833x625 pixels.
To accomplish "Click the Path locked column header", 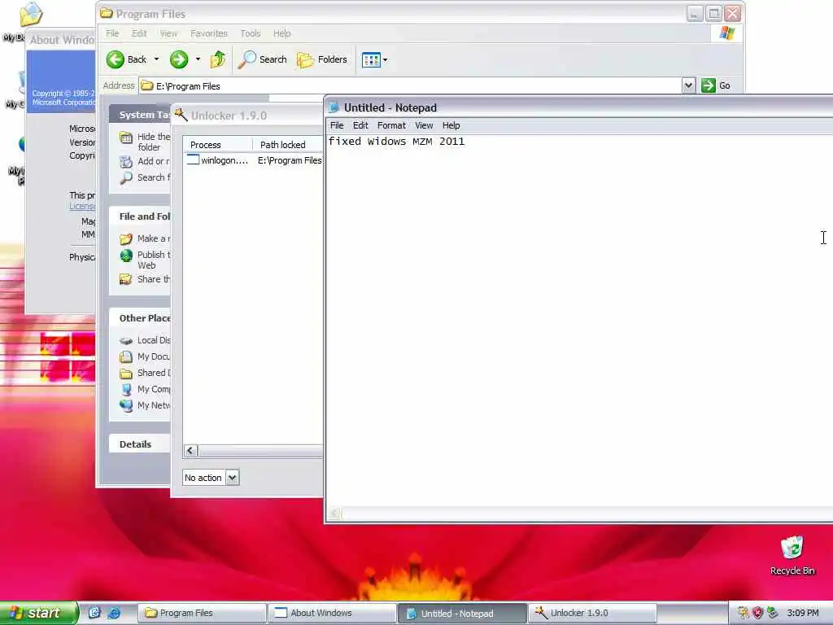I will pos(287,145).
